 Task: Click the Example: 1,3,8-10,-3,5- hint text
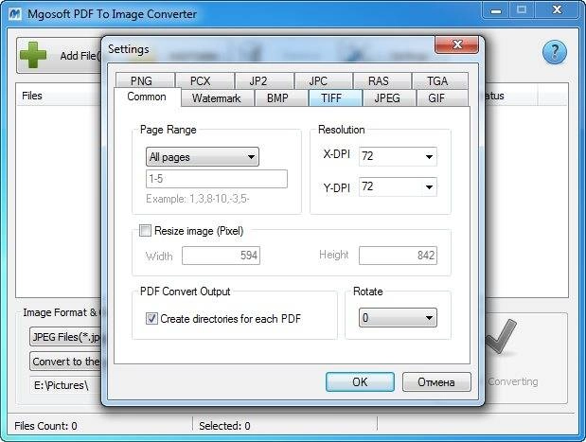198,199
